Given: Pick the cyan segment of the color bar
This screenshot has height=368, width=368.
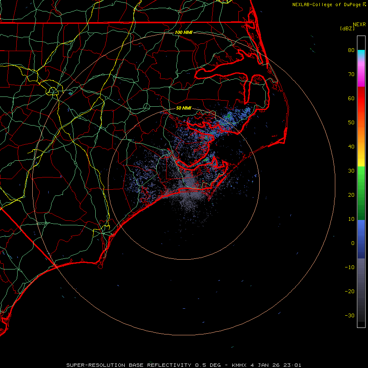Looking at the screenshot, I should click(x=361, y=54).
